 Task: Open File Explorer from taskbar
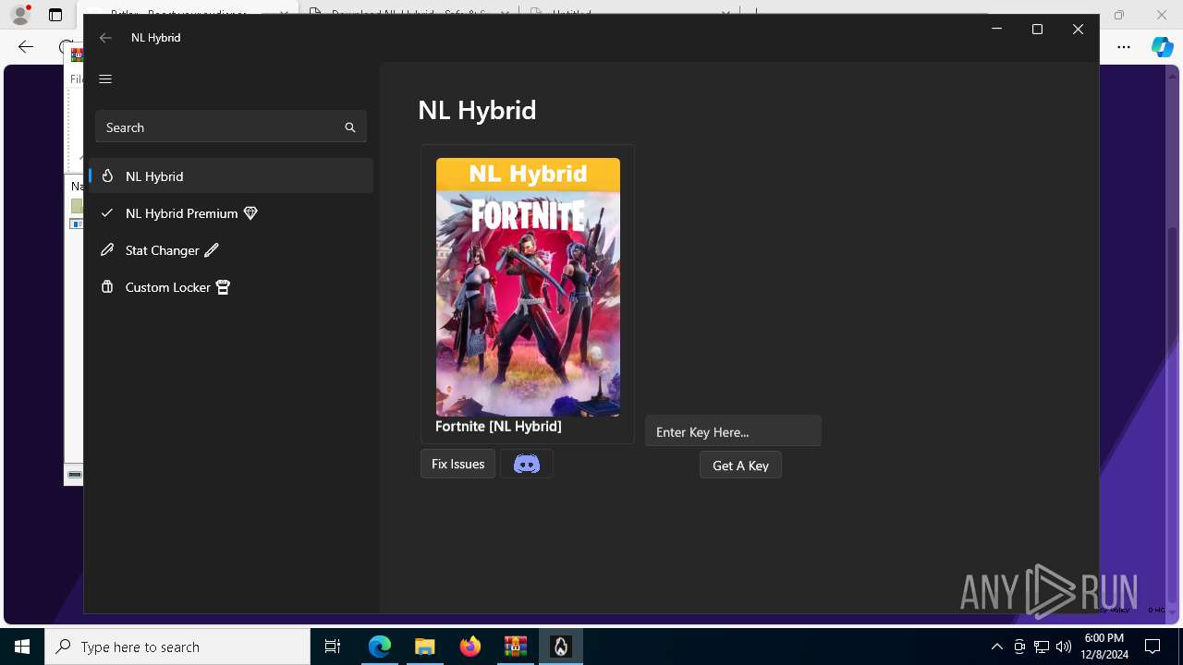[x=425, y=647]
